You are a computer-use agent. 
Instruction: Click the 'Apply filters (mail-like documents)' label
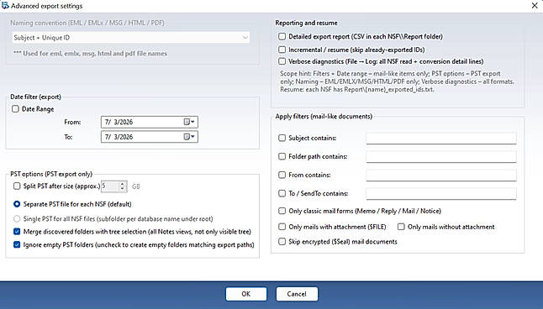pyautogui.click(x=324, y=116)
